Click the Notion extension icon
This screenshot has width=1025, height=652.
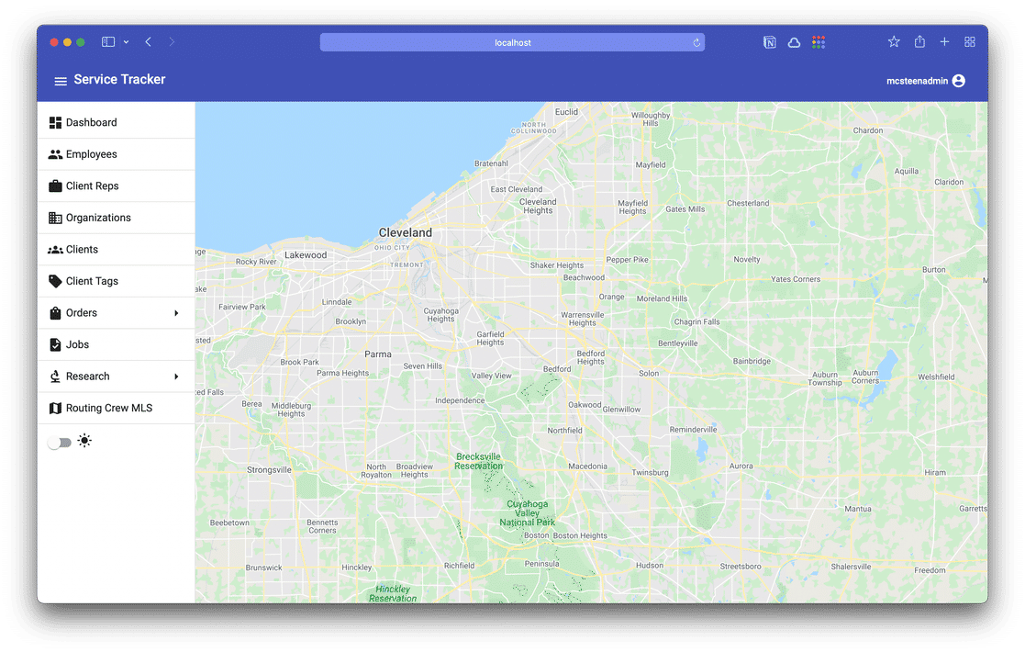click(769, 42)
